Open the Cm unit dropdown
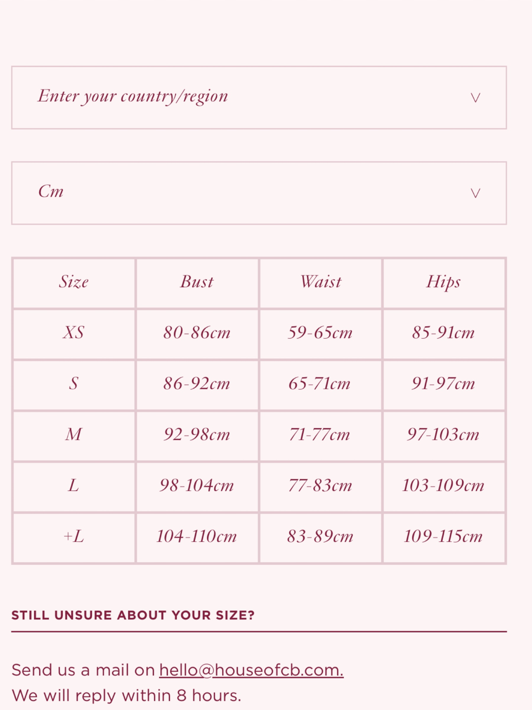The image size is (532, 710). click(x=259, y=193)
